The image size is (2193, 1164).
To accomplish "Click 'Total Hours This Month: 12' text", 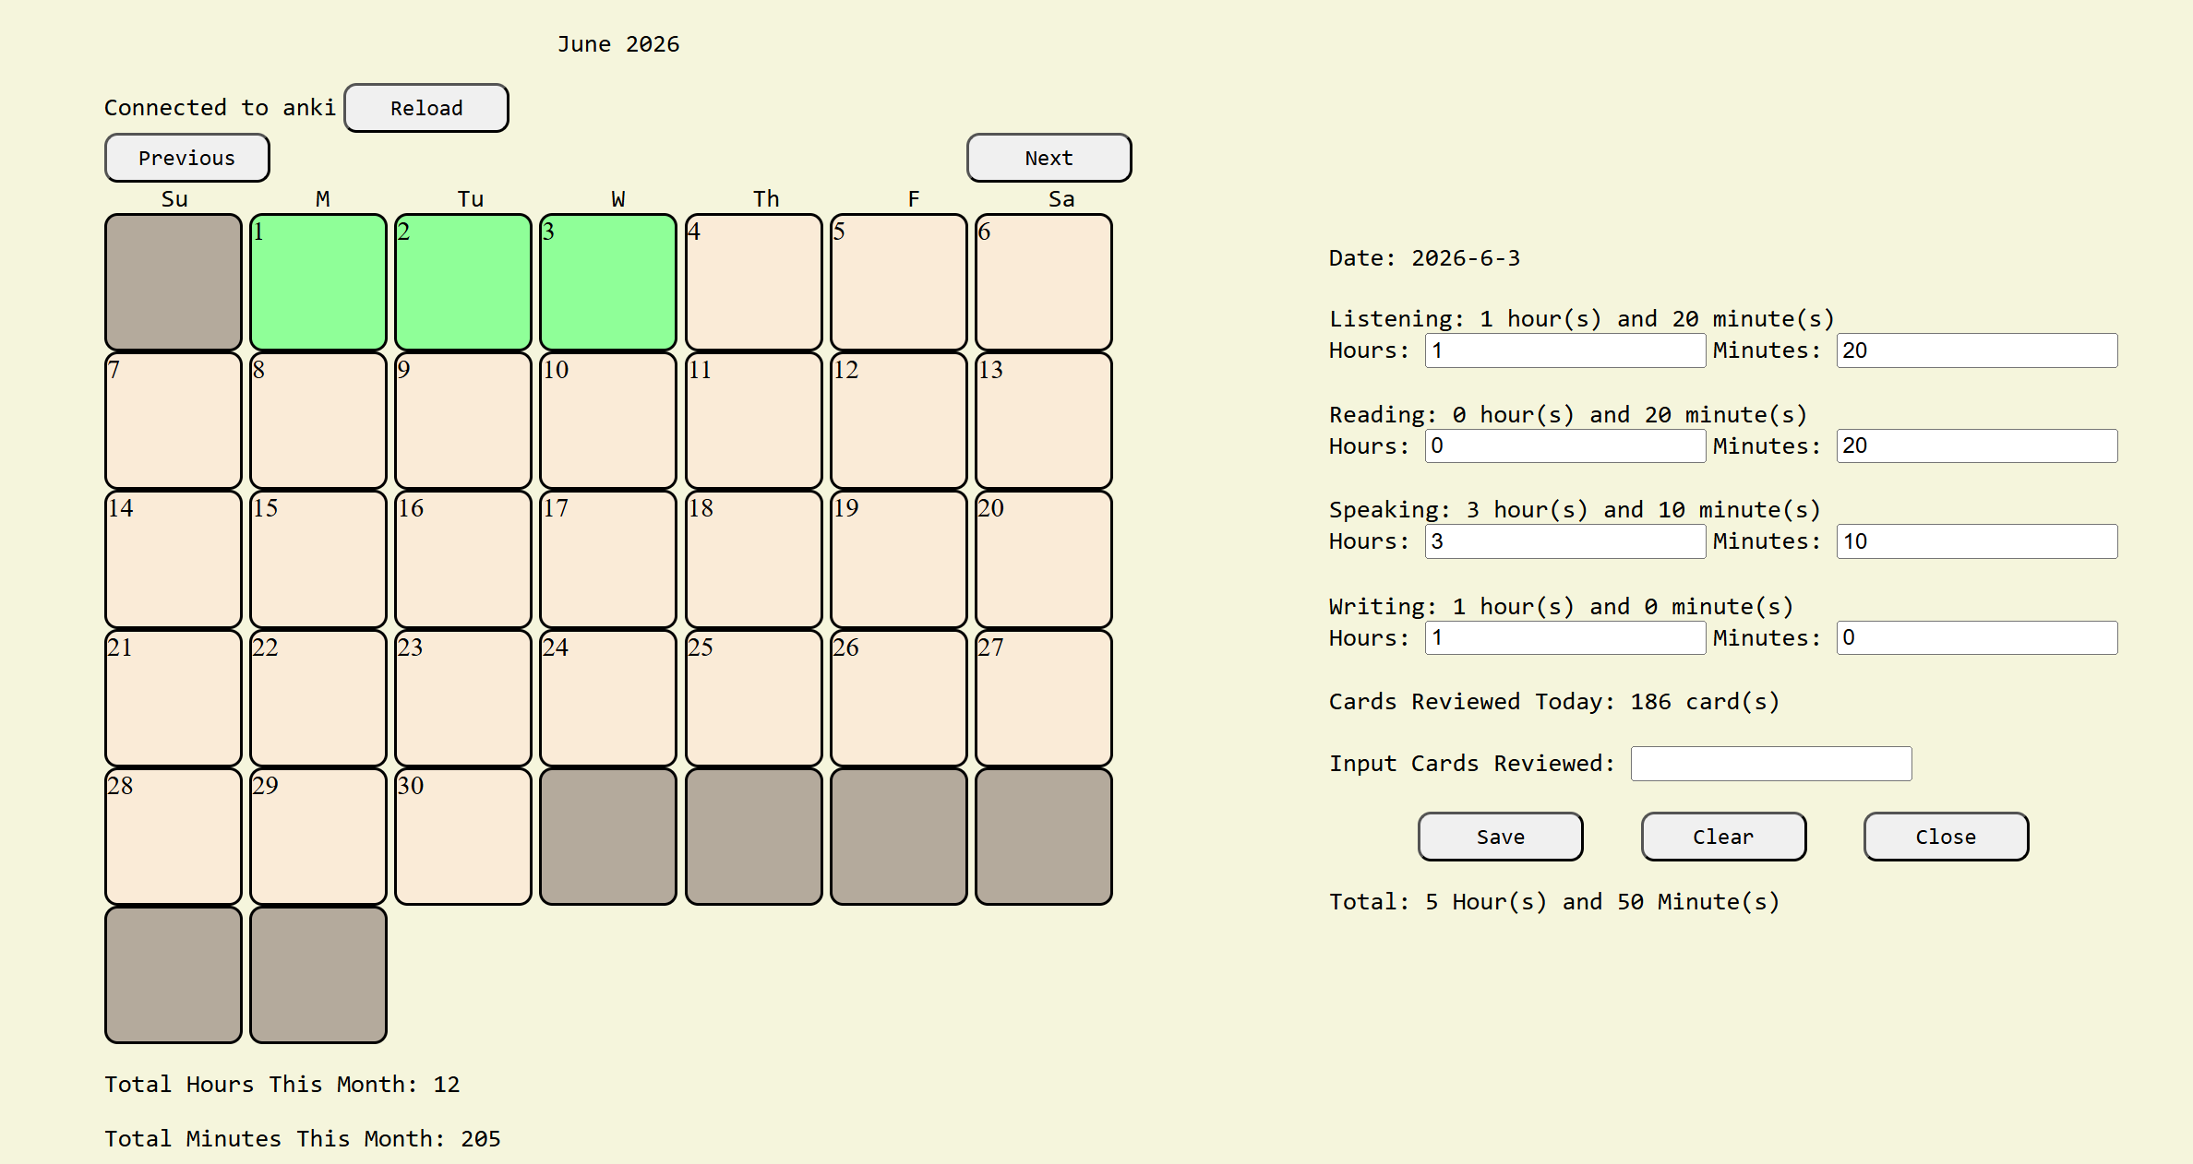I will 282,1085.
